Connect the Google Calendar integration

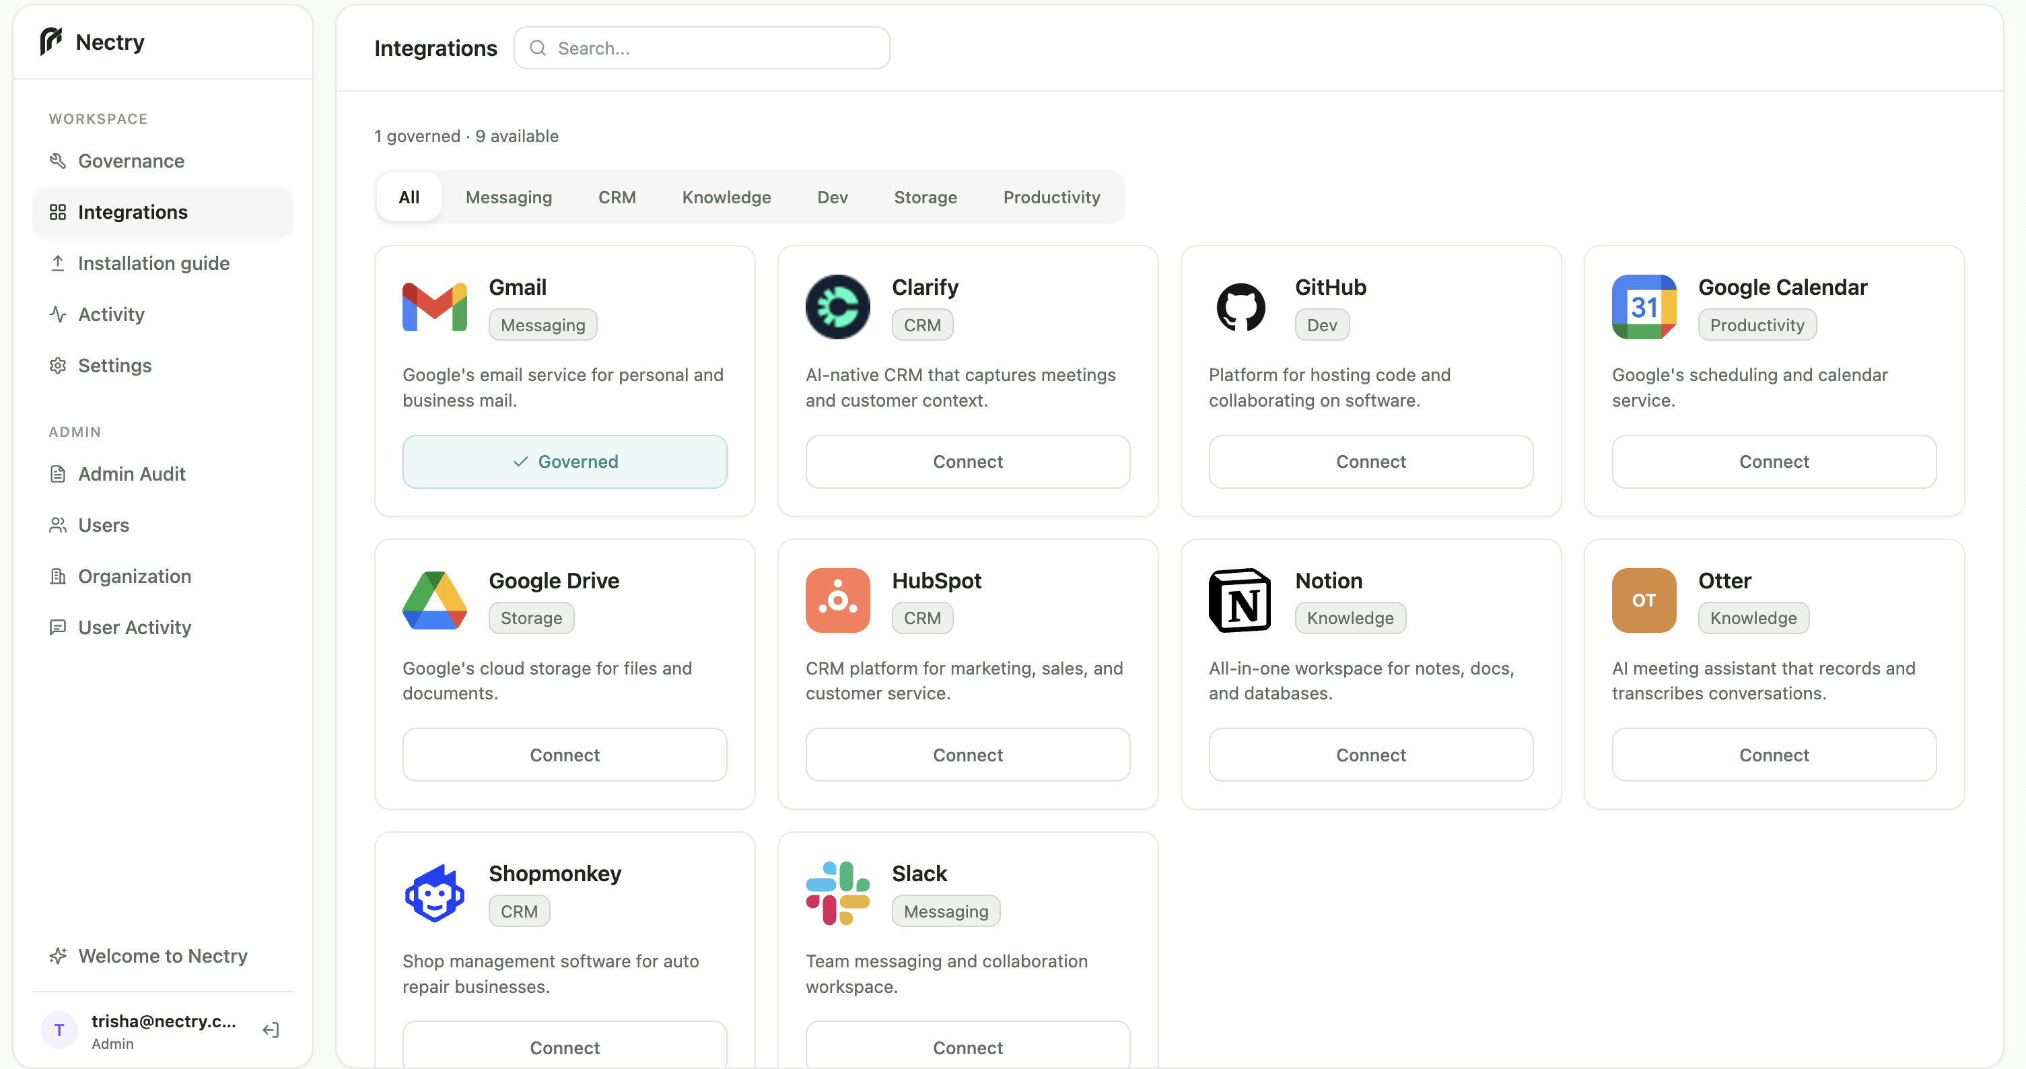tap(1774, 461)
